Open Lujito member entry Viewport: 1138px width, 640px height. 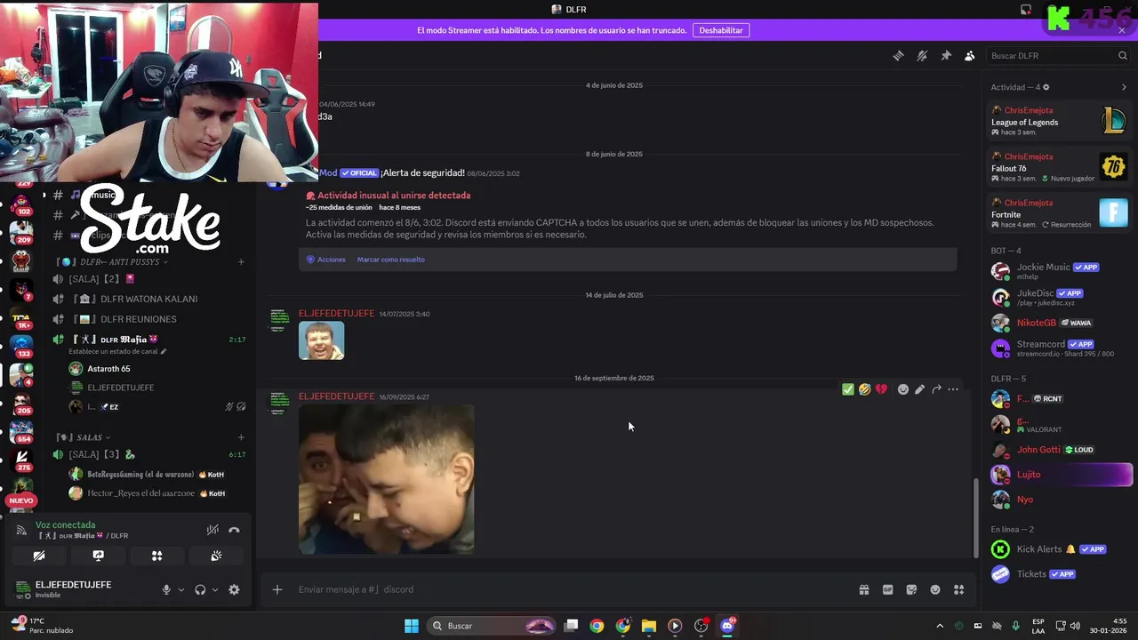click(x=1060, y=475)
